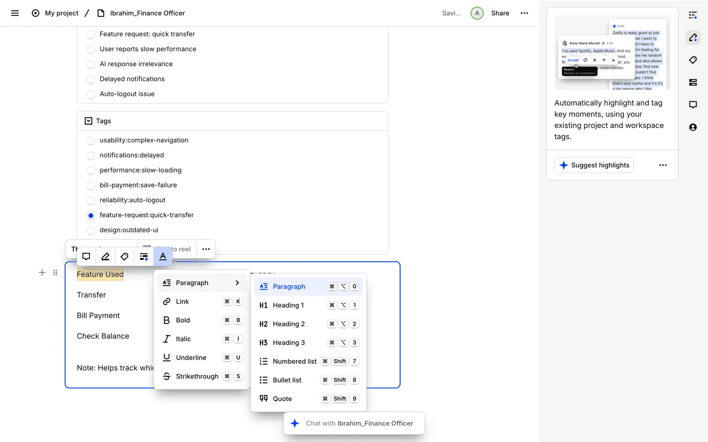This screenshot has width=708, height=442.
Task: Open more options next to Suggest highlights
Action: 663,165
